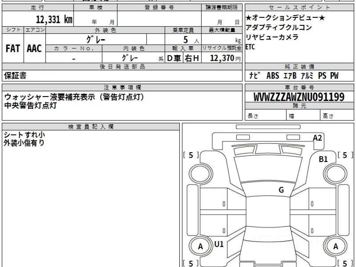Image resolution: width=356 pixels, height=267 pixels.
Task: Click the 中央警告灯点灯 note
Action: coord(30,105)
